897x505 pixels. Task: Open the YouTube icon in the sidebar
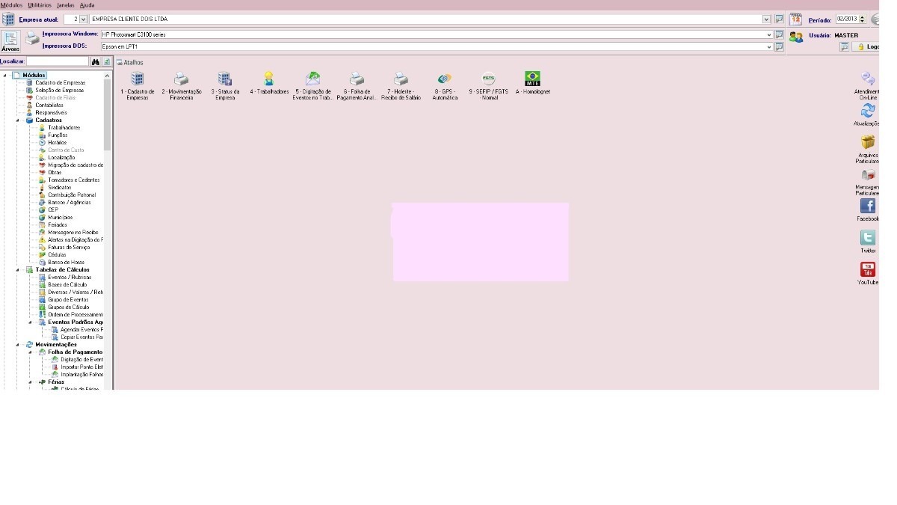[867, 269]
